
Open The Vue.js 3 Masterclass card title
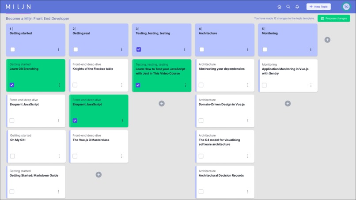click(91, 140)
